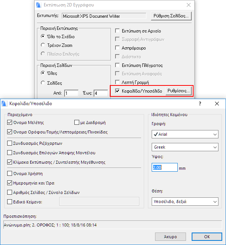
Task: Click the Ύψος height input field
Action: tap(165, 167)
